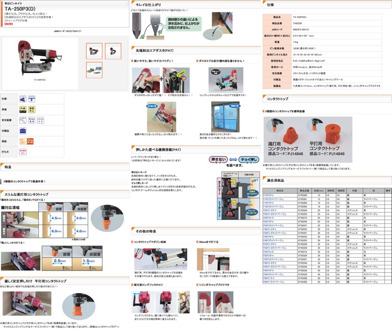The height and width of the screenshot is (334, 392).
Task: Click the 先端射出エアダスタ(PAT) section heading
Action: (x=154, y=51)
